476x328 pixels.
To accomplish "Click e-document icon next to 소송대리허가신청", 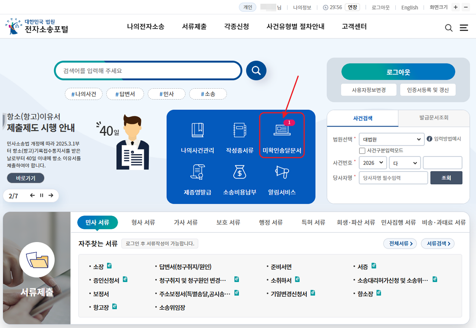I will [435, 280].
